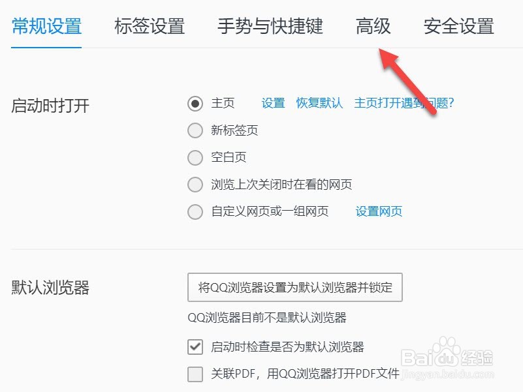The width and height of the screenshot is (523, 392).
Task: Click 设置网页 to configure custom pages
Action: (x=379, y=211)
